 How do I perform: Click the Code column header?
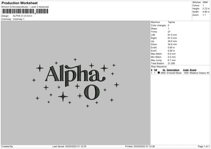click(x=186, y=70)
